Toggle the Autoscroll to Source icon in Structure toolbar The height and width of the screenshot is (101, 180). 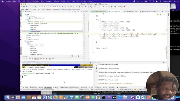coord(50,59)
